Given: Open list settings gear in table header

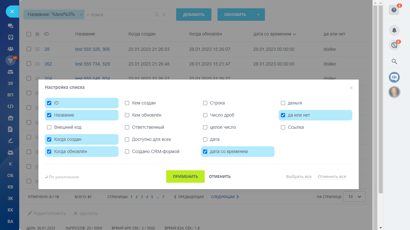Looking at the screenshot, I should click(37, 34).
